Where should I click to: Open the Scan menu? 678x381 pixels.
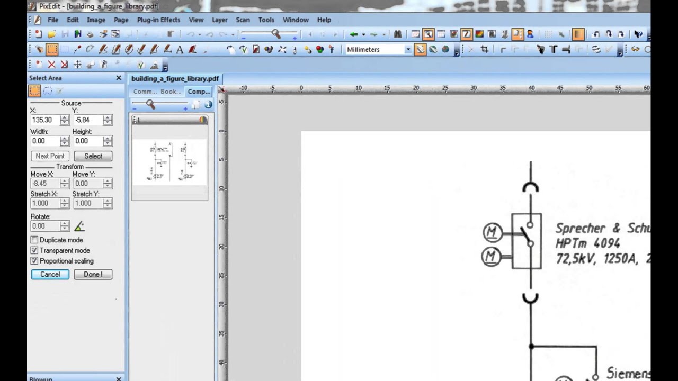point(243,20)
